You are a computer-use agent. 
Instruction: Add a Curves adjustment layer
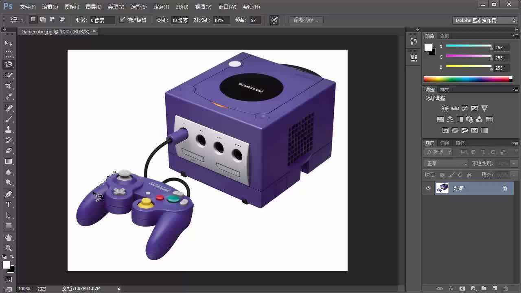tap(465, 108)
